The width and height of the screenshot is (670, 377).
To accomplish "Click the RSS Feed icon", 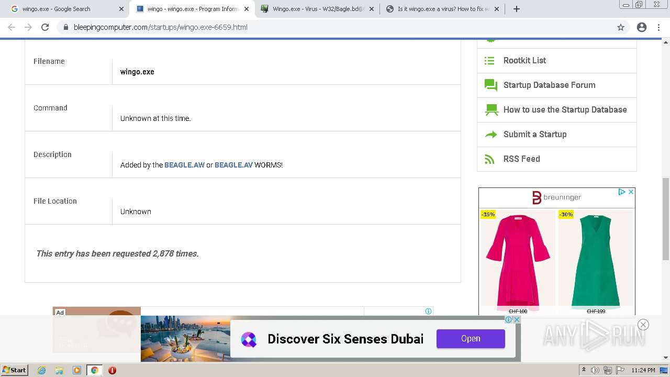I will point(489,159).
